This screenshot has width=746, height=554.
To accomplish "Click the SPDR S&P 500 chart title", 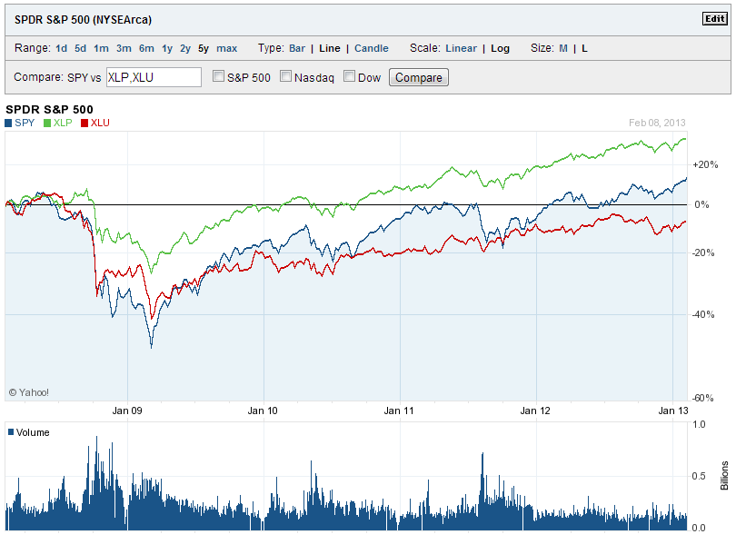I will point(49,109).
